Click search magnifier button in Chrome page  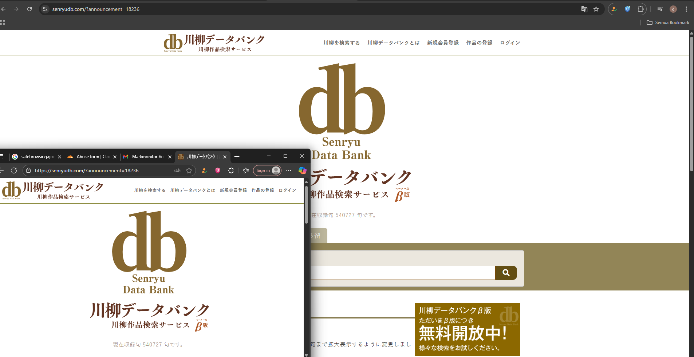(x=506, y=273)
